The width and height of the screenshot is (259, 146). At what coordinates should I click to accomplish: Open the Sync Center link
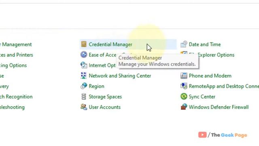[x=202, y=97]
